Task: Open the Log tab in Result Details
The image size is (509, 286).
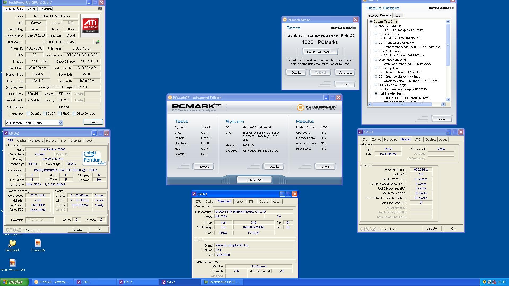Action: point(398,16)
